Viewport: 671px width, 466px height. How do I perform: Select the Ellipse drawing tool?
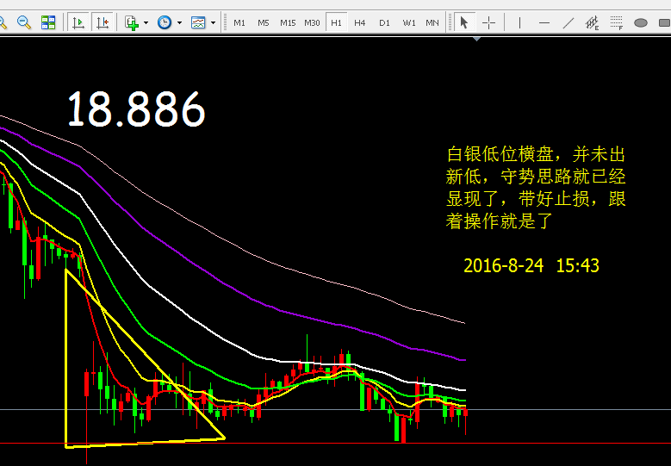pyautogui.click(x=641, y=22)
